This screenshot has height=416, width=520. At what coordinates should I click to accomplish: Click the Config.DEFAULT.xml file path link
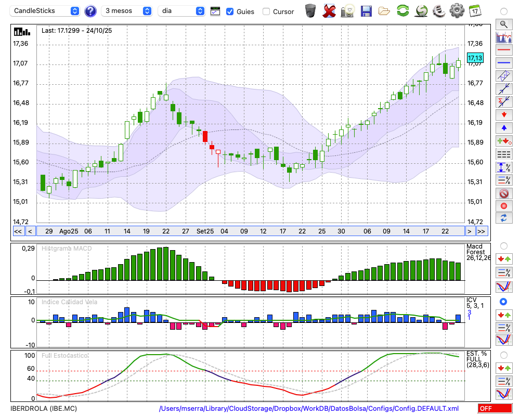[x=309, y=409]
